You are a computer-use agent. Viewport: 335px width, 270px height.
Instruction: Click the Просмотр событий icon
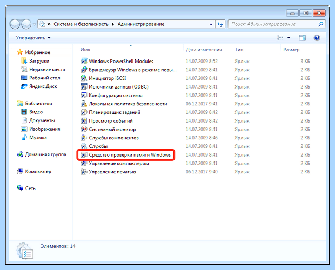(x=84, y=121)
